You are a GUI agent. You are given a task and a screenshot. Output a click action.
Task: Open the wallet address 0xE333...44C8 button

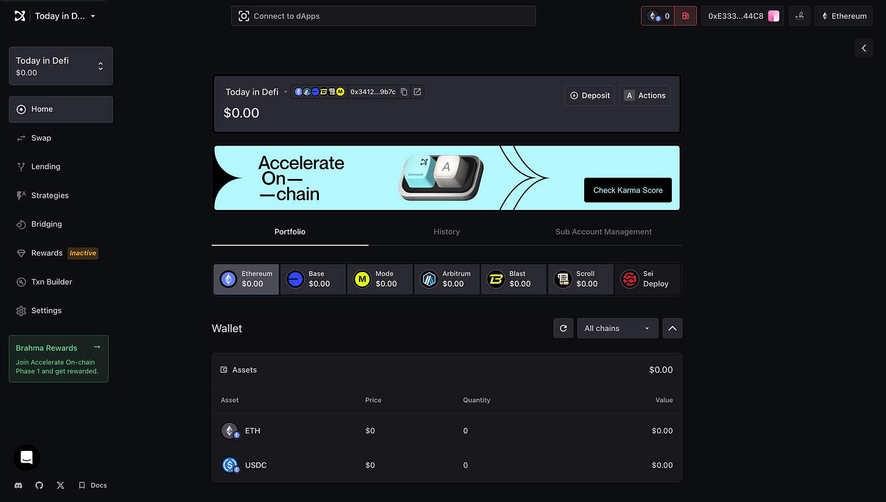(742, 16)
